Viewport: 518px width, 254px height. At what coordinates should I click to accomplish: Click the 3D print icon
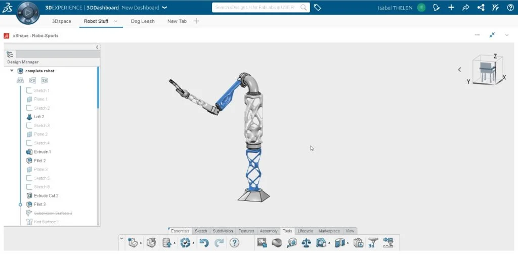click(x=373, y=243)
